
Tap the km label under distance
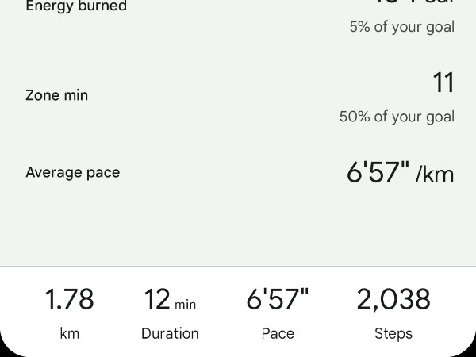[70, 334]
